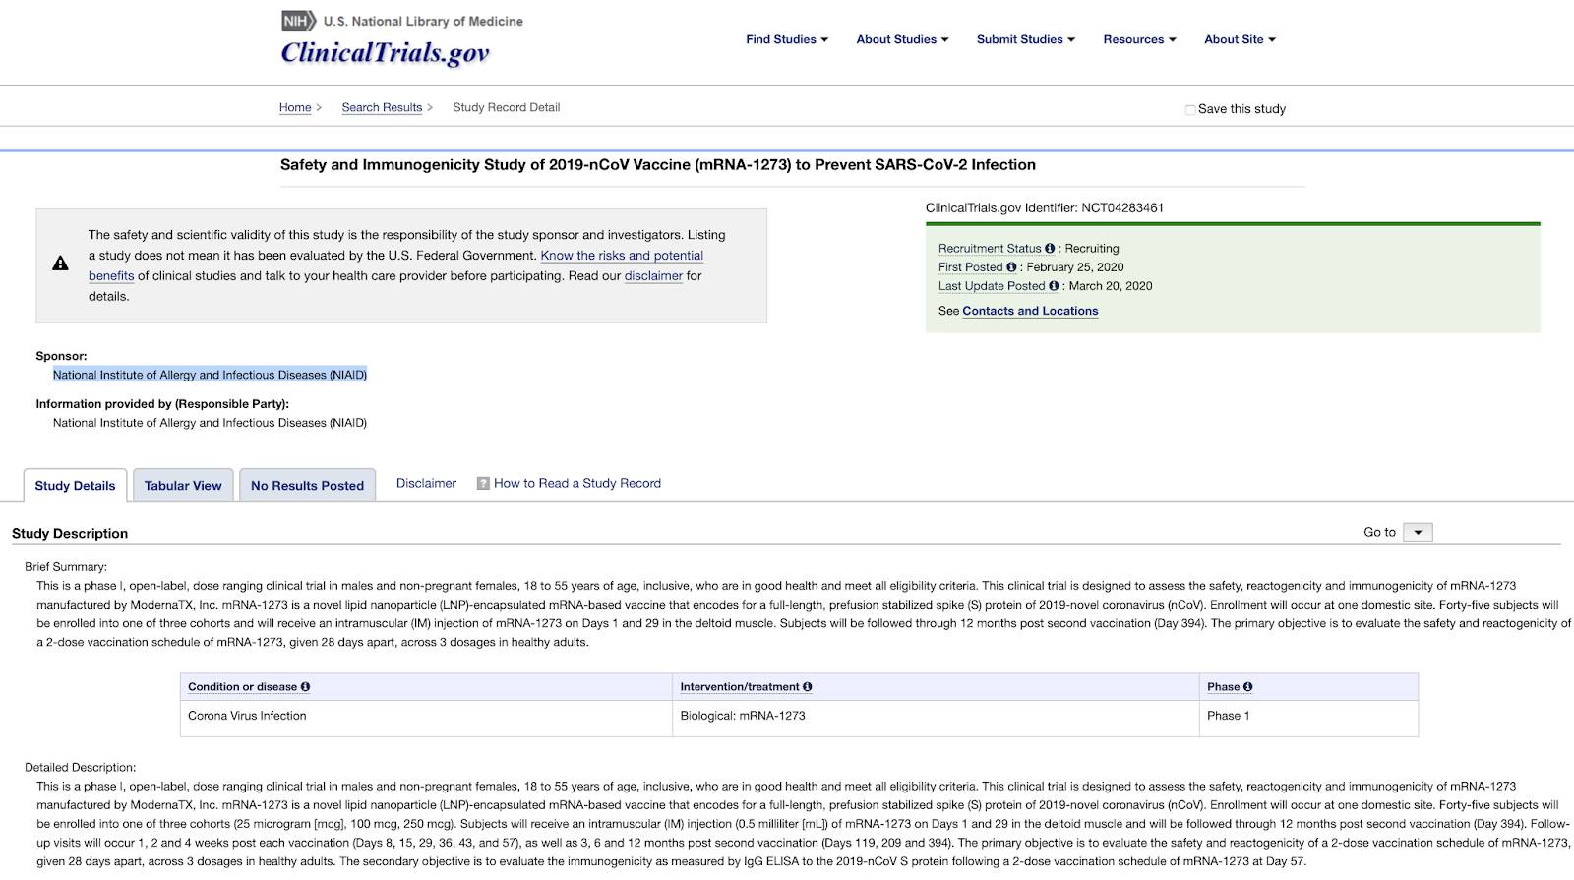Viewport: 1574px width, 880px height.
Task: Open the Go to section dropdown
Action: pos(1418,533)
